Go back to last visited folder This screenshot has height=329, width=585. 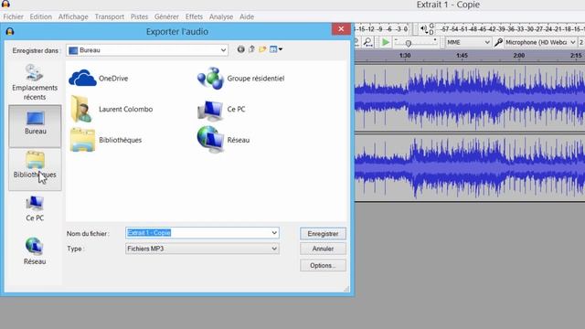[x=241, y=49]
